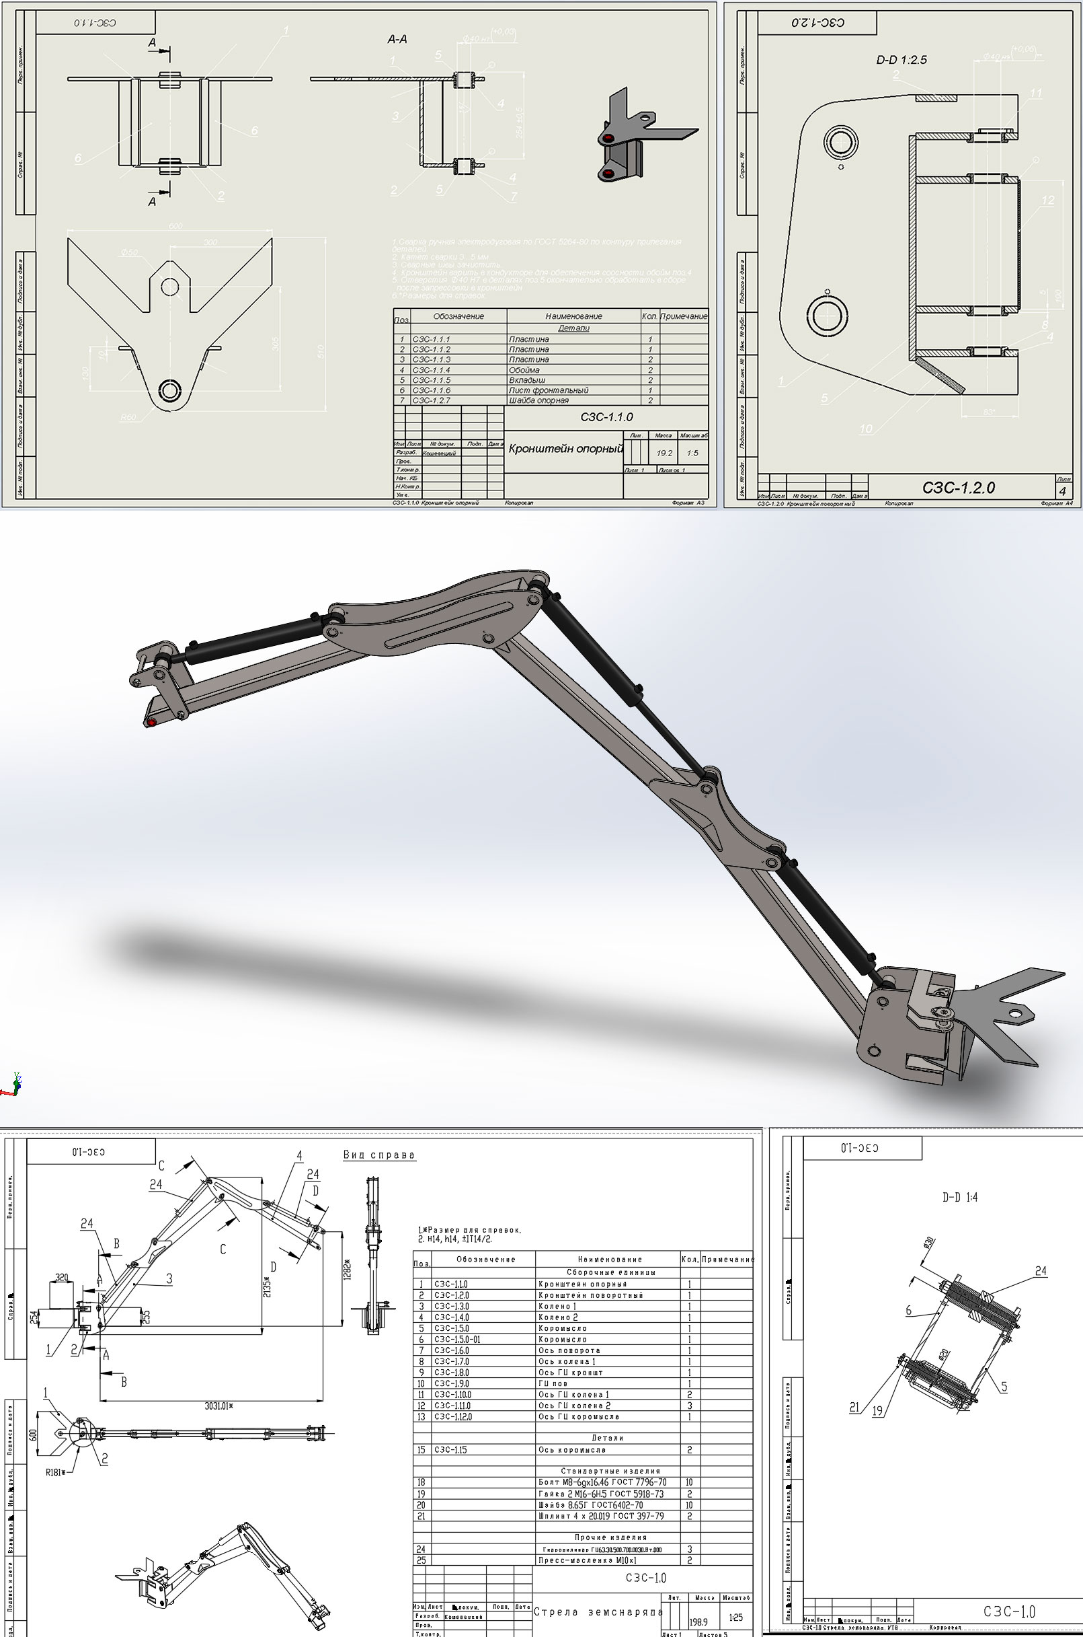The height and width of the screenshot is (1637, 1083).
Task: Select the 'СЗС-1.5.0-01' designation cell
Action: pos(483,1339)
